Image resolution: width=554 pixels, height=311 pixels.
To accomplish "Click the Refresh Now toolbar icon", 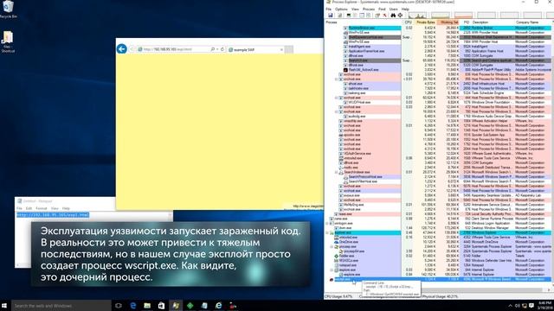I will click(x=340, y=16).
